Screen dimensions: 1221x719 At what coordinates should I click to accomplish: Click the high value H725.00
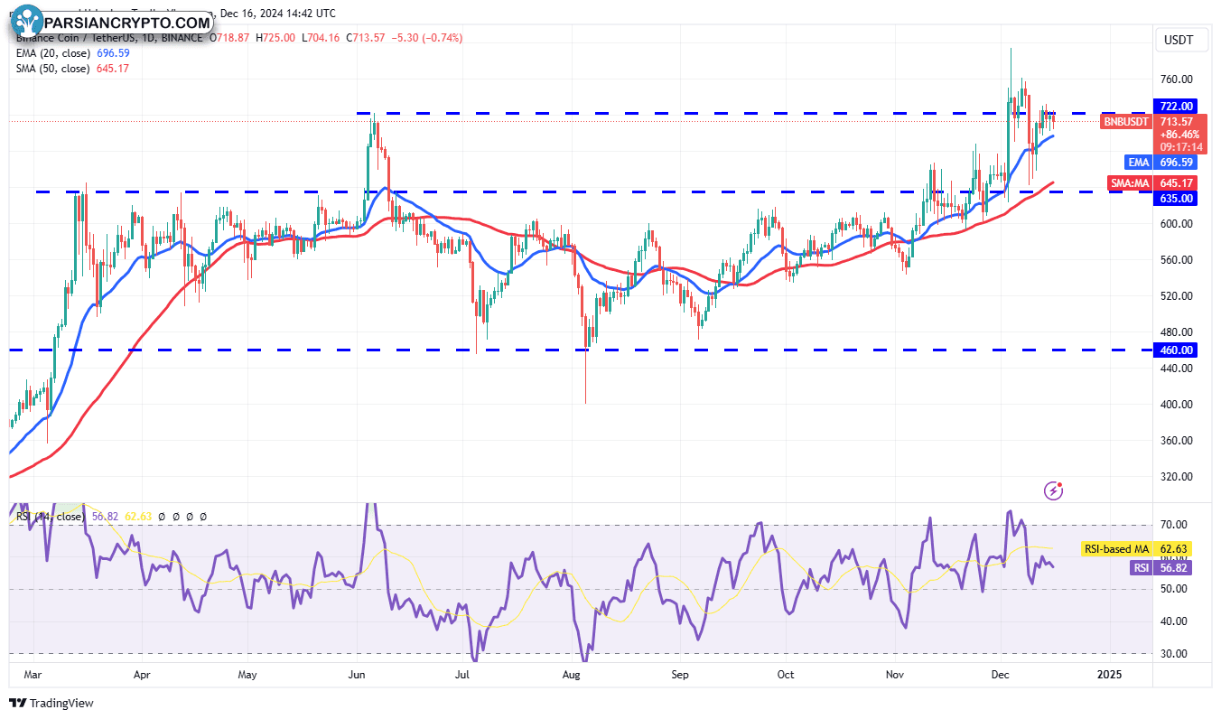(276, 39)
